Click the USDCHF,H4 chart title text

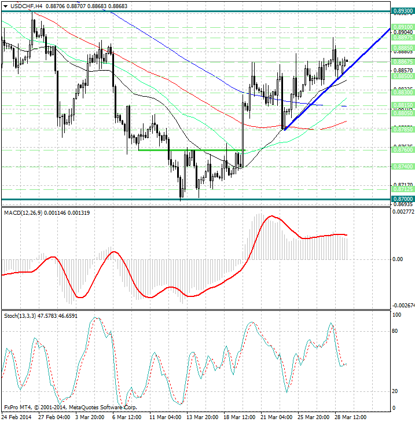coord(27,6)
